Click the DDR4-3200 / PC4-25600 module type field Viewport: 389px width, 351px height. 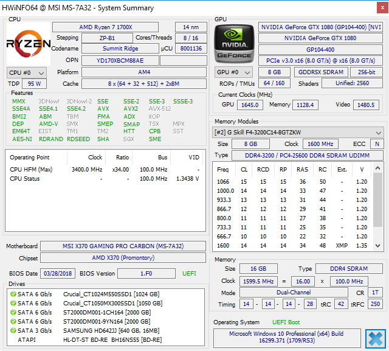point(308,155)
